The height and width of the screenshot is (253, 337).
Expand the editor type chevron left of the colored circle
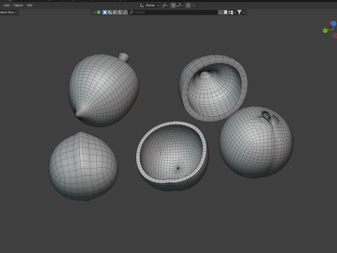[94, 13]
